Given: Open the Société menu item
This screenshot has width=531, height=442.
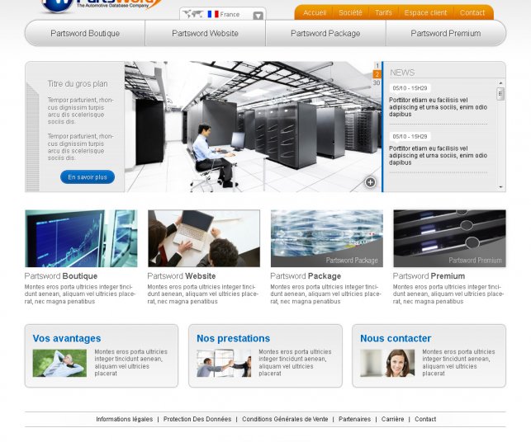Looking at the screenshot, I should coord(350,13).
